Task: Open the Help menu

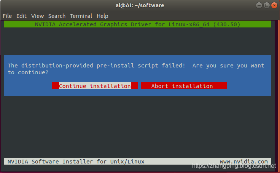Action: coord(102,16)
